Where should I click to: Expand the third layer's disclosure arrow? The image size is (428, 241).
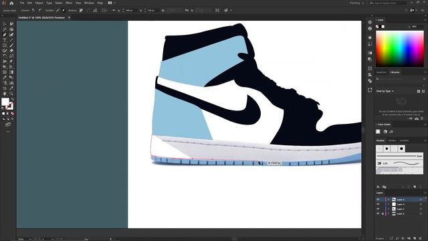(389, 209)
